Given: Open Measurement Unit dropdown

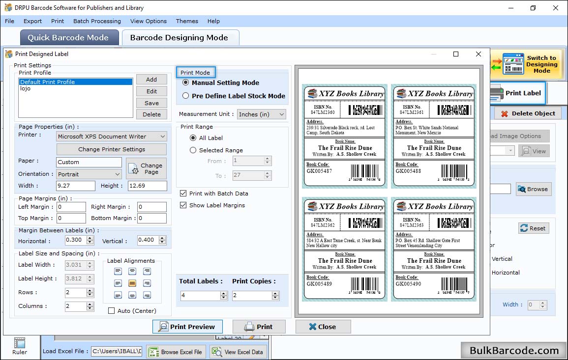Looking at the screenshot, I should tap(262, 114).
